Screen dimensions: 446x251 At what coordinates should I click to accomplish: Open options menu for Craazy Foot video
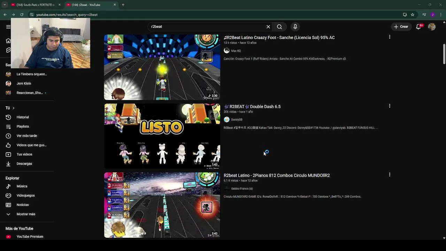[390, 37]
